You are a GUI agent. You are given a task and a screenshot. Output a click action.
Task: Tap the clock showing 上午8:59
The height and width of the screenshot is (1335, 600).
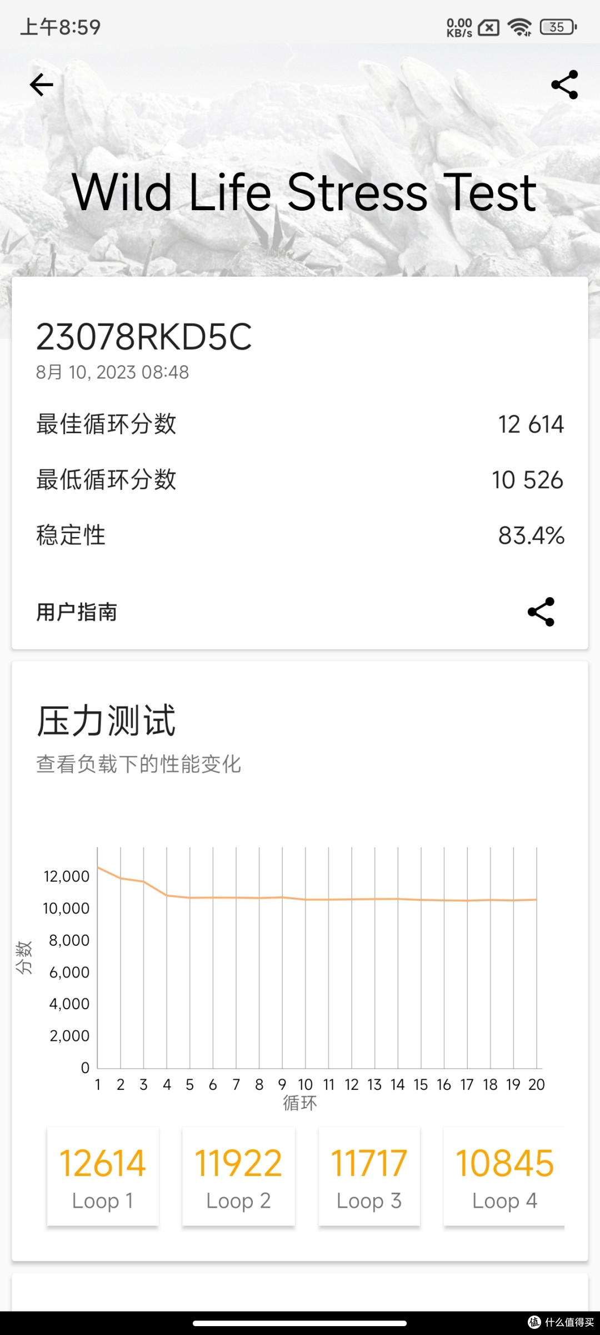[61, 27]
